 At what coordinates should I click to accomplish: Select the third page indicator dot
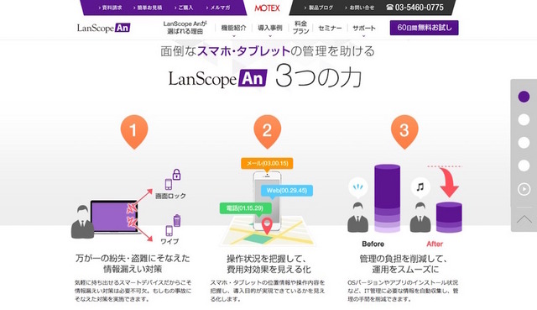pos(524,142)
